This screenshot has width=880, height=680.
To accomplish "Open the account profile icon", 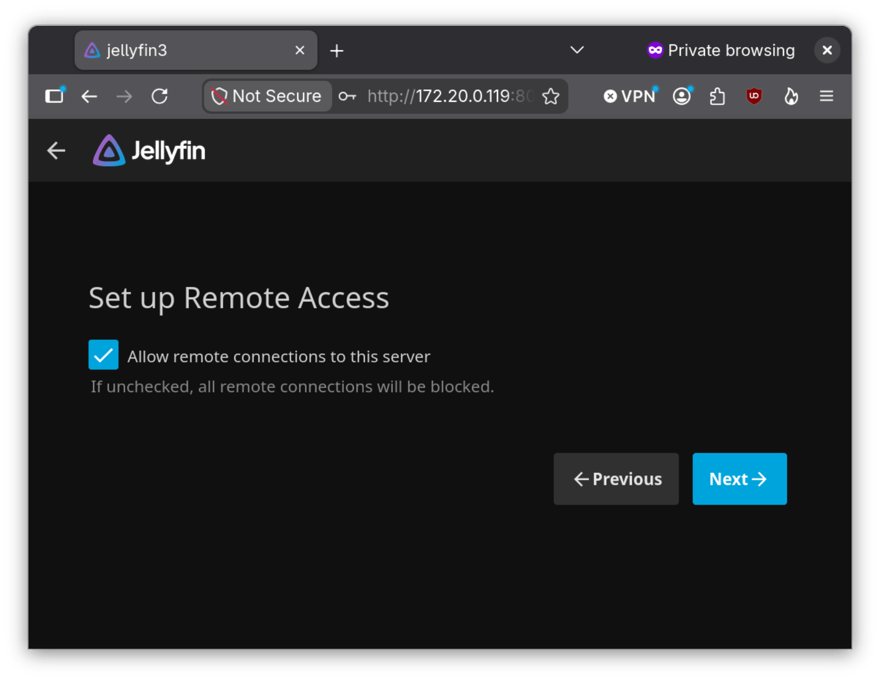I will 682,97.
